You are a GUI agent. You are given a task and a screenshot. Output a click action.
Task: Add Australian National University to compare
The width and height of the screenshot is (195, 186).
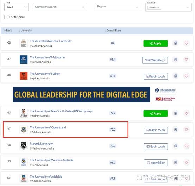[176, 43]
